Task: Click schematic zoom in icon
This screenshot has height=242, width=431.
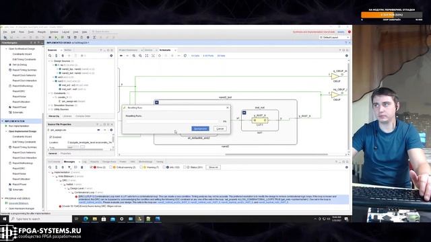Action: [x=134, y=56]
